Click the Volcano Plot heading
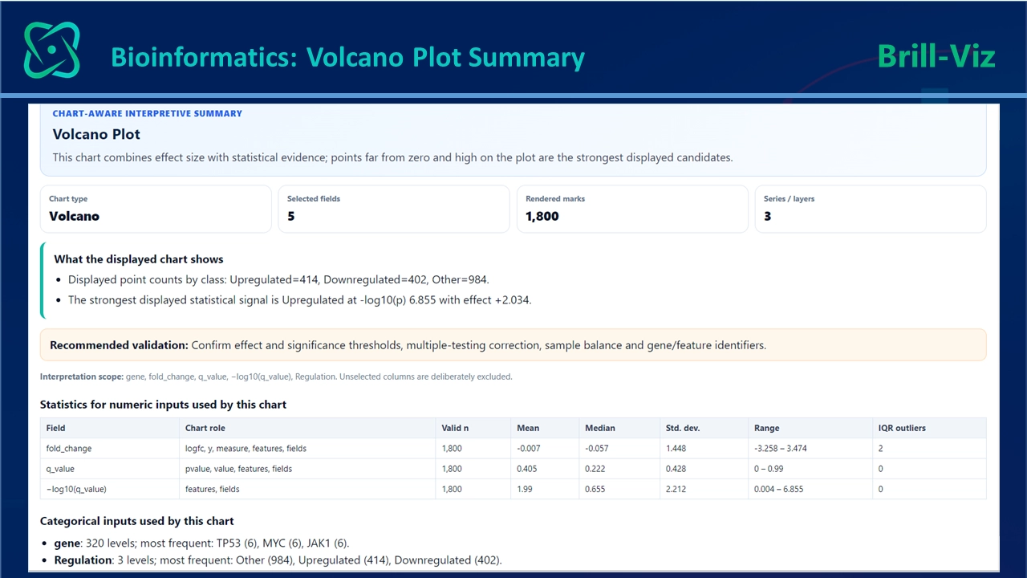Image resolution: width=1027 pixels, height=578 pixels. tap(96, 134)
